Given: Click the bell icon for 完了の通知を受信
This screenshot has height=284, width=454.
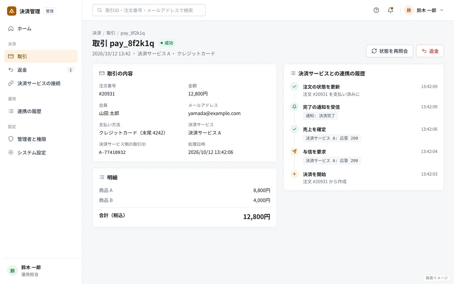Looking at the screenshot, I should 294,106.
